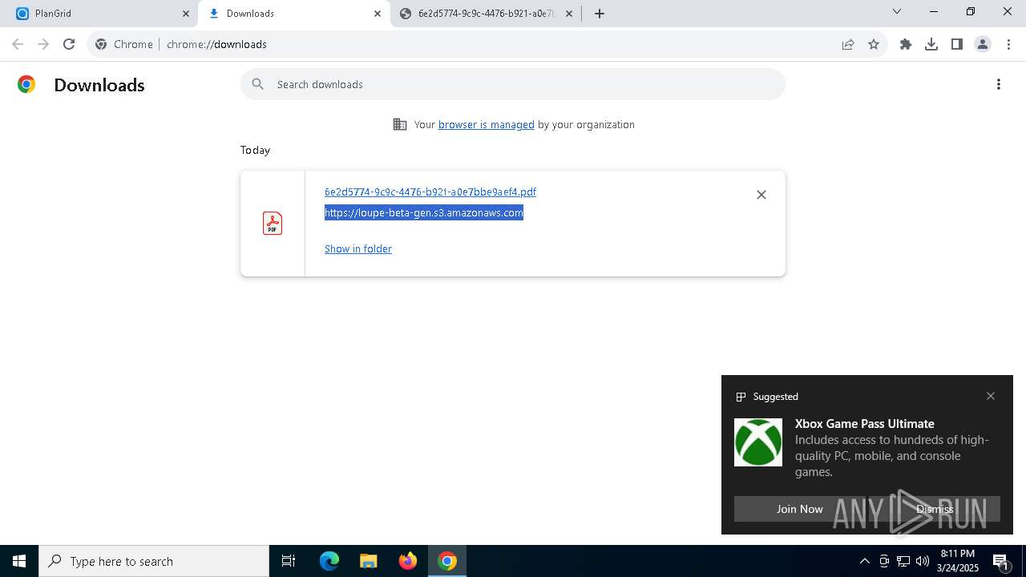Click the Xbox logo in notification
Image resolution: width=1026 pixels, height=577 pixels.
point(758,442)
